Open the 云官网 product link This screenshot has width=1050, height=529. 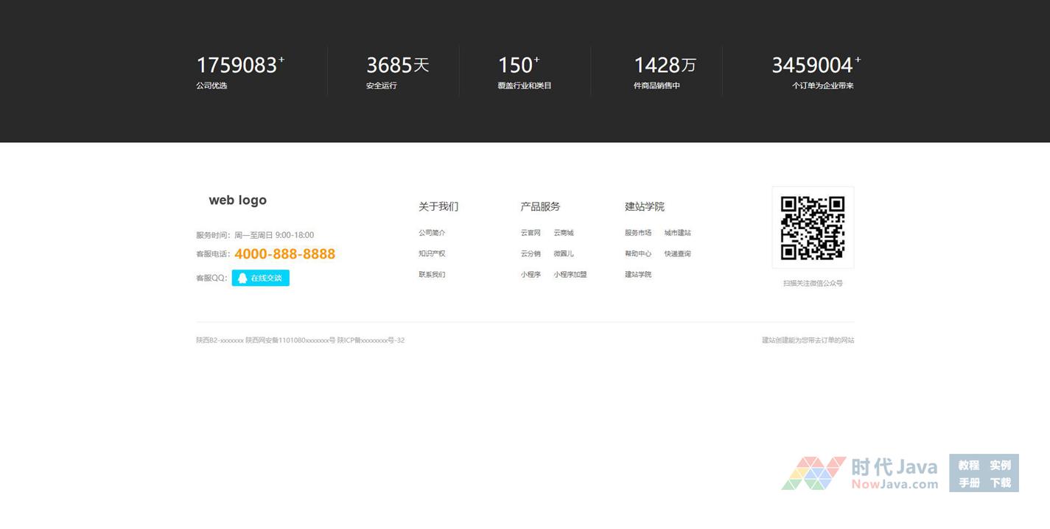pos(531,233)
